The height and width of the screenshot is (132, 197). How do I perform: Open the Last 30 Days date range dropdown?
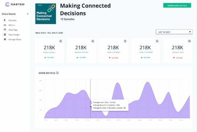pos(174,32)
